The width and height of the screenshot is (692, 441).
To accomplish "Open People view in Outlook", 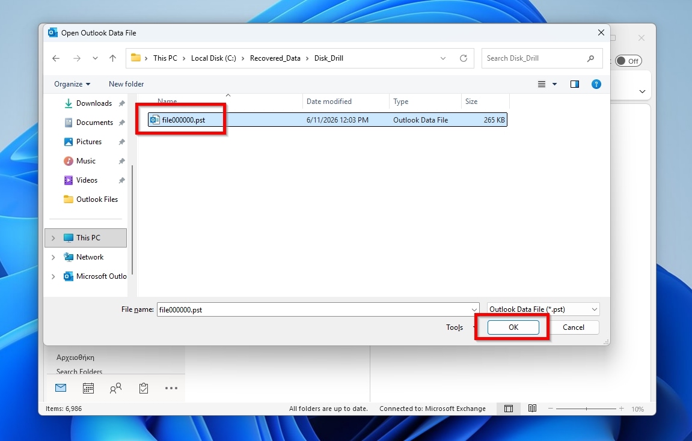I will point(115,388).
